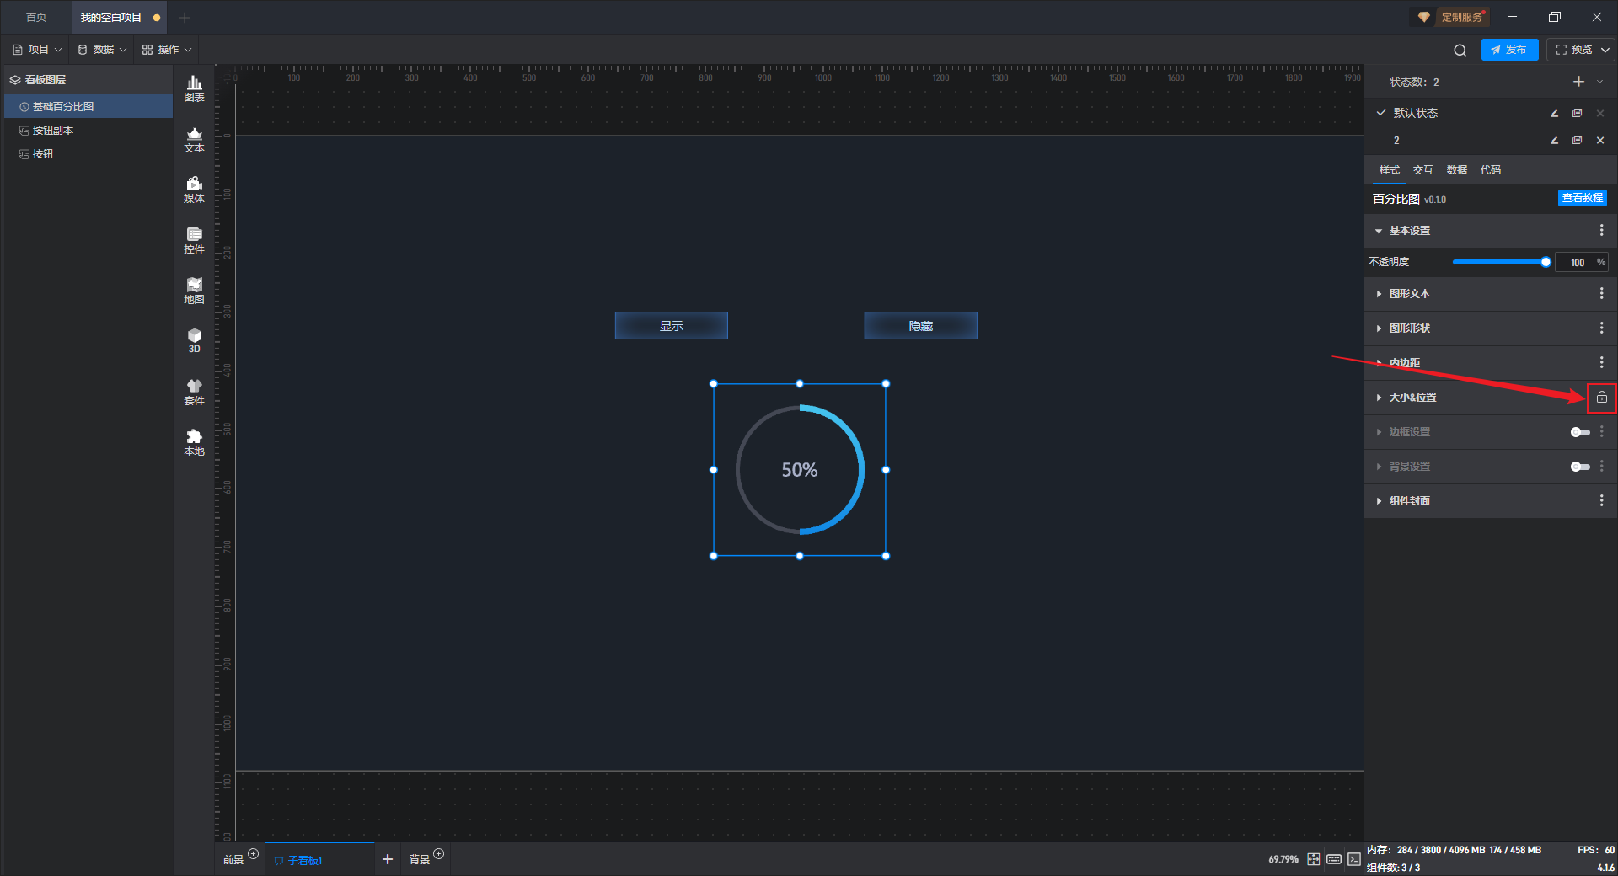Click the 发布 publish button
1618x876 pixels.
pyautogui.click(x=1509, y=50)
